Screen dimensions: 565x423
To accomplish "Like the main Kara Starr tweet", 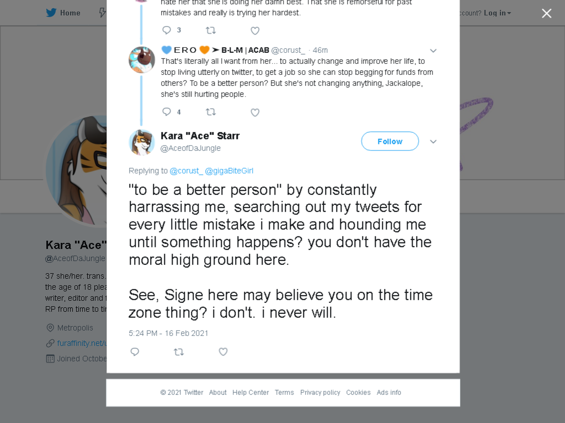I will point(223,352).
